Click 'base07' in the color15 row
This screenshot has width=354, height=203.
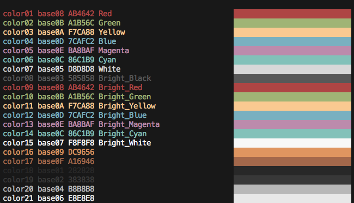(51, 143)
